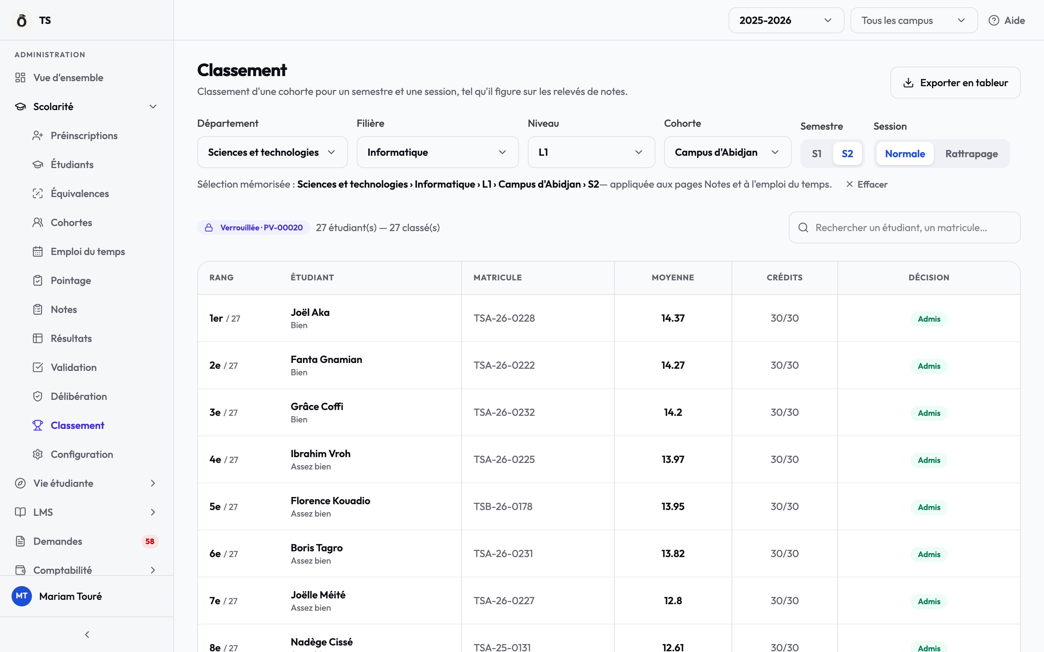Image resolution: width=1044 pixels, height=652 pixels.
Task: Select semester S1
Action: point(816,154)
